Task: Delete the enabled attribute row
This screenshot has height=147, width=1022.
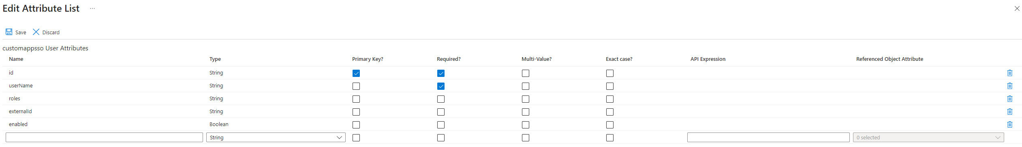Action: coord(1009,124)
